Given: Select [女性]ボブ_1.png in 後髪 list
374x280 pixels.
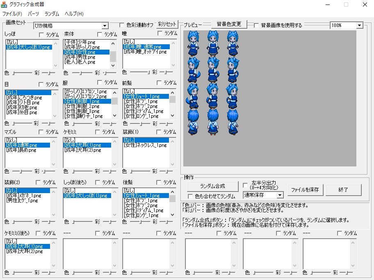Looking at the screenshot, I should tap(146, 200).
